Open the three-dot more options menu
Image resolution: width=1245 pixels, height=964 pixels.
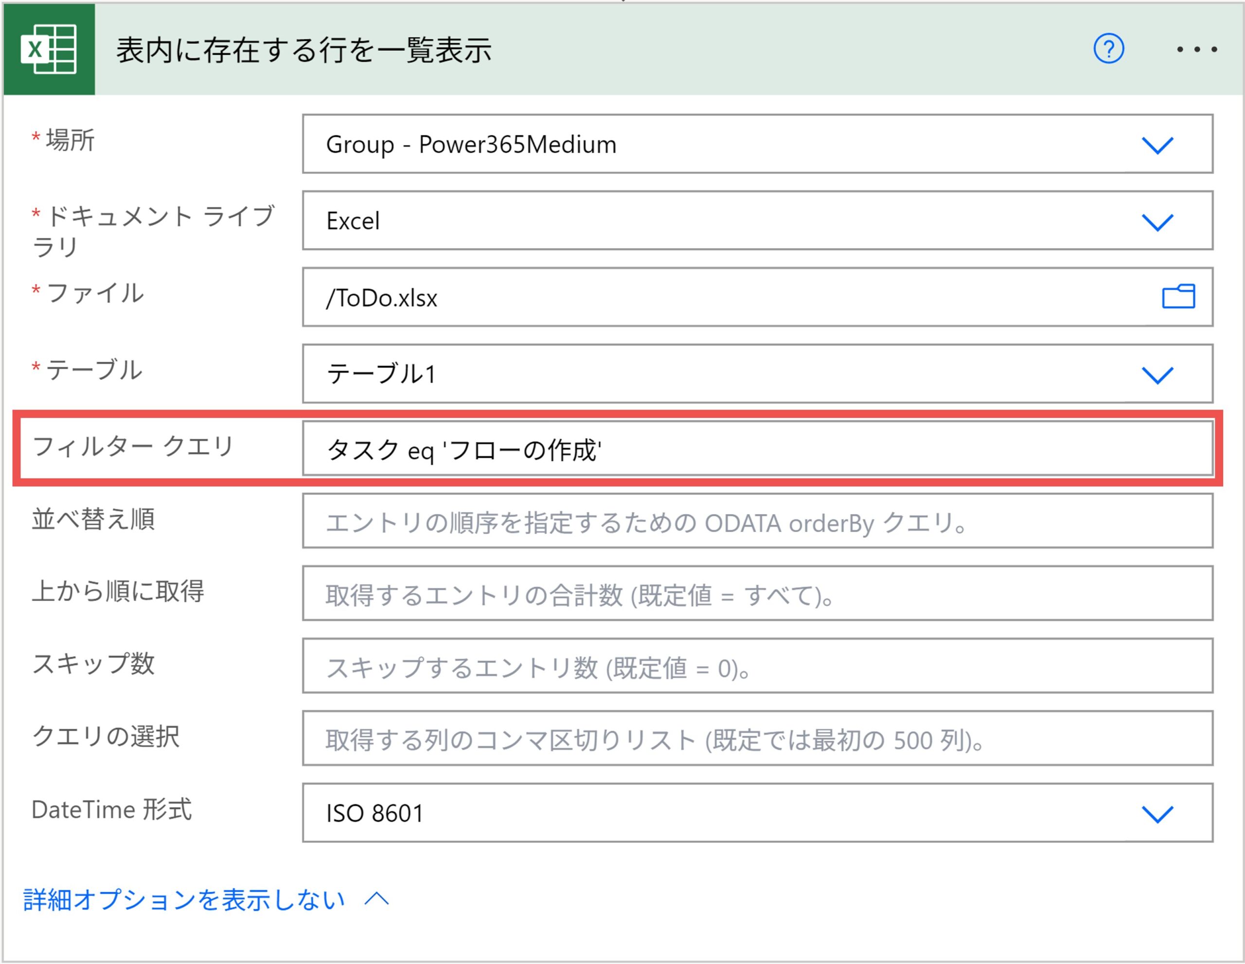pyautogui.click(x=1197, y=50)
